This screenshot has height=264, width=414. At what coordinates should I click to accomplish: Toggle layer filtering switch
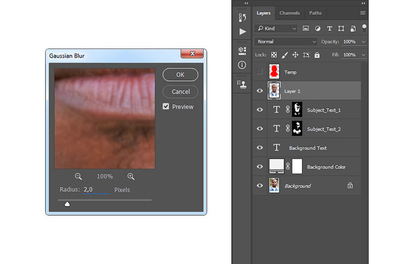[x=364, y=28]
